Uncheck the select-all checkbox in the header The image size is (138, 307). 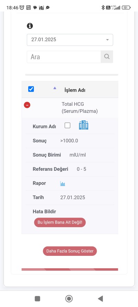(x=31, y=89)
